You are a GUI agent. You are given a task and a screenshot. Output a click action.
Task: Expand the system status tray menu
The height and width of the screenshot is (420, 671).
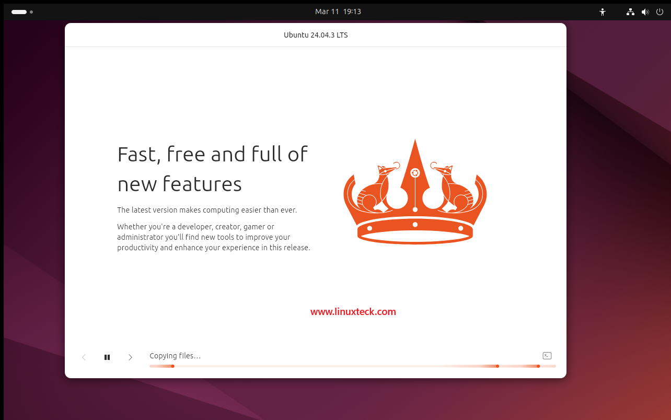tap(645, 11)
